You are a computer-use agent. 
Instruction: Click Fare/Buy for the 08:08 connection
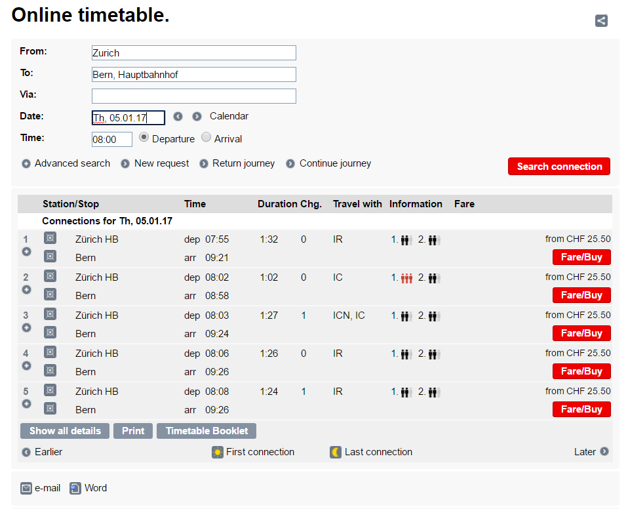coord(581,409)
